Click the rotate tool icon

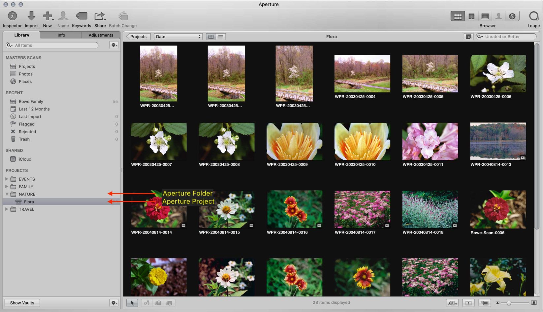coord(147,303)
